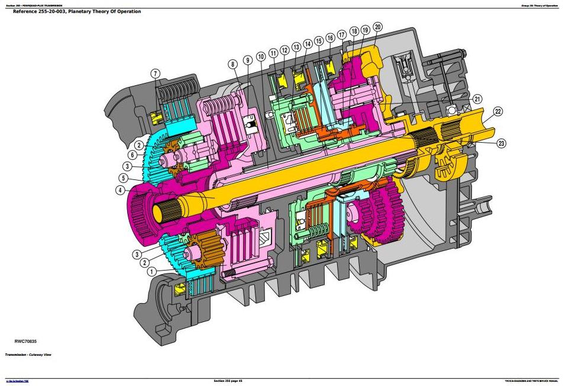Screen dimensions: 563x386
Task: Click the Section 255 page 45 footer
Action: click(x=228, y=381)
